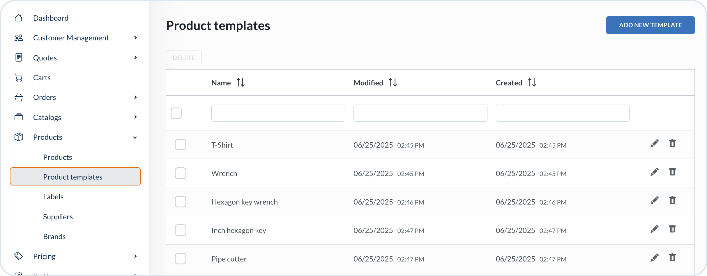Image resolution: width=707 pixels, height=276 pixels.
Task: Delete the Inch hexagon key template
Action: click(672, 229)
